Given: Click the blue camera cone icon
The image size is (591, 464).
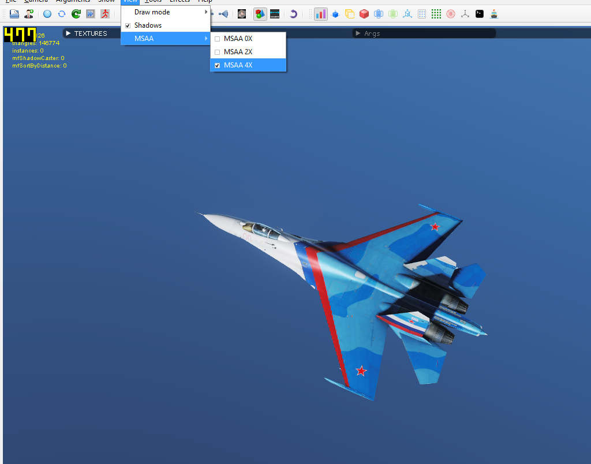Looking at the screenshot, I should (x=223, y=14).
